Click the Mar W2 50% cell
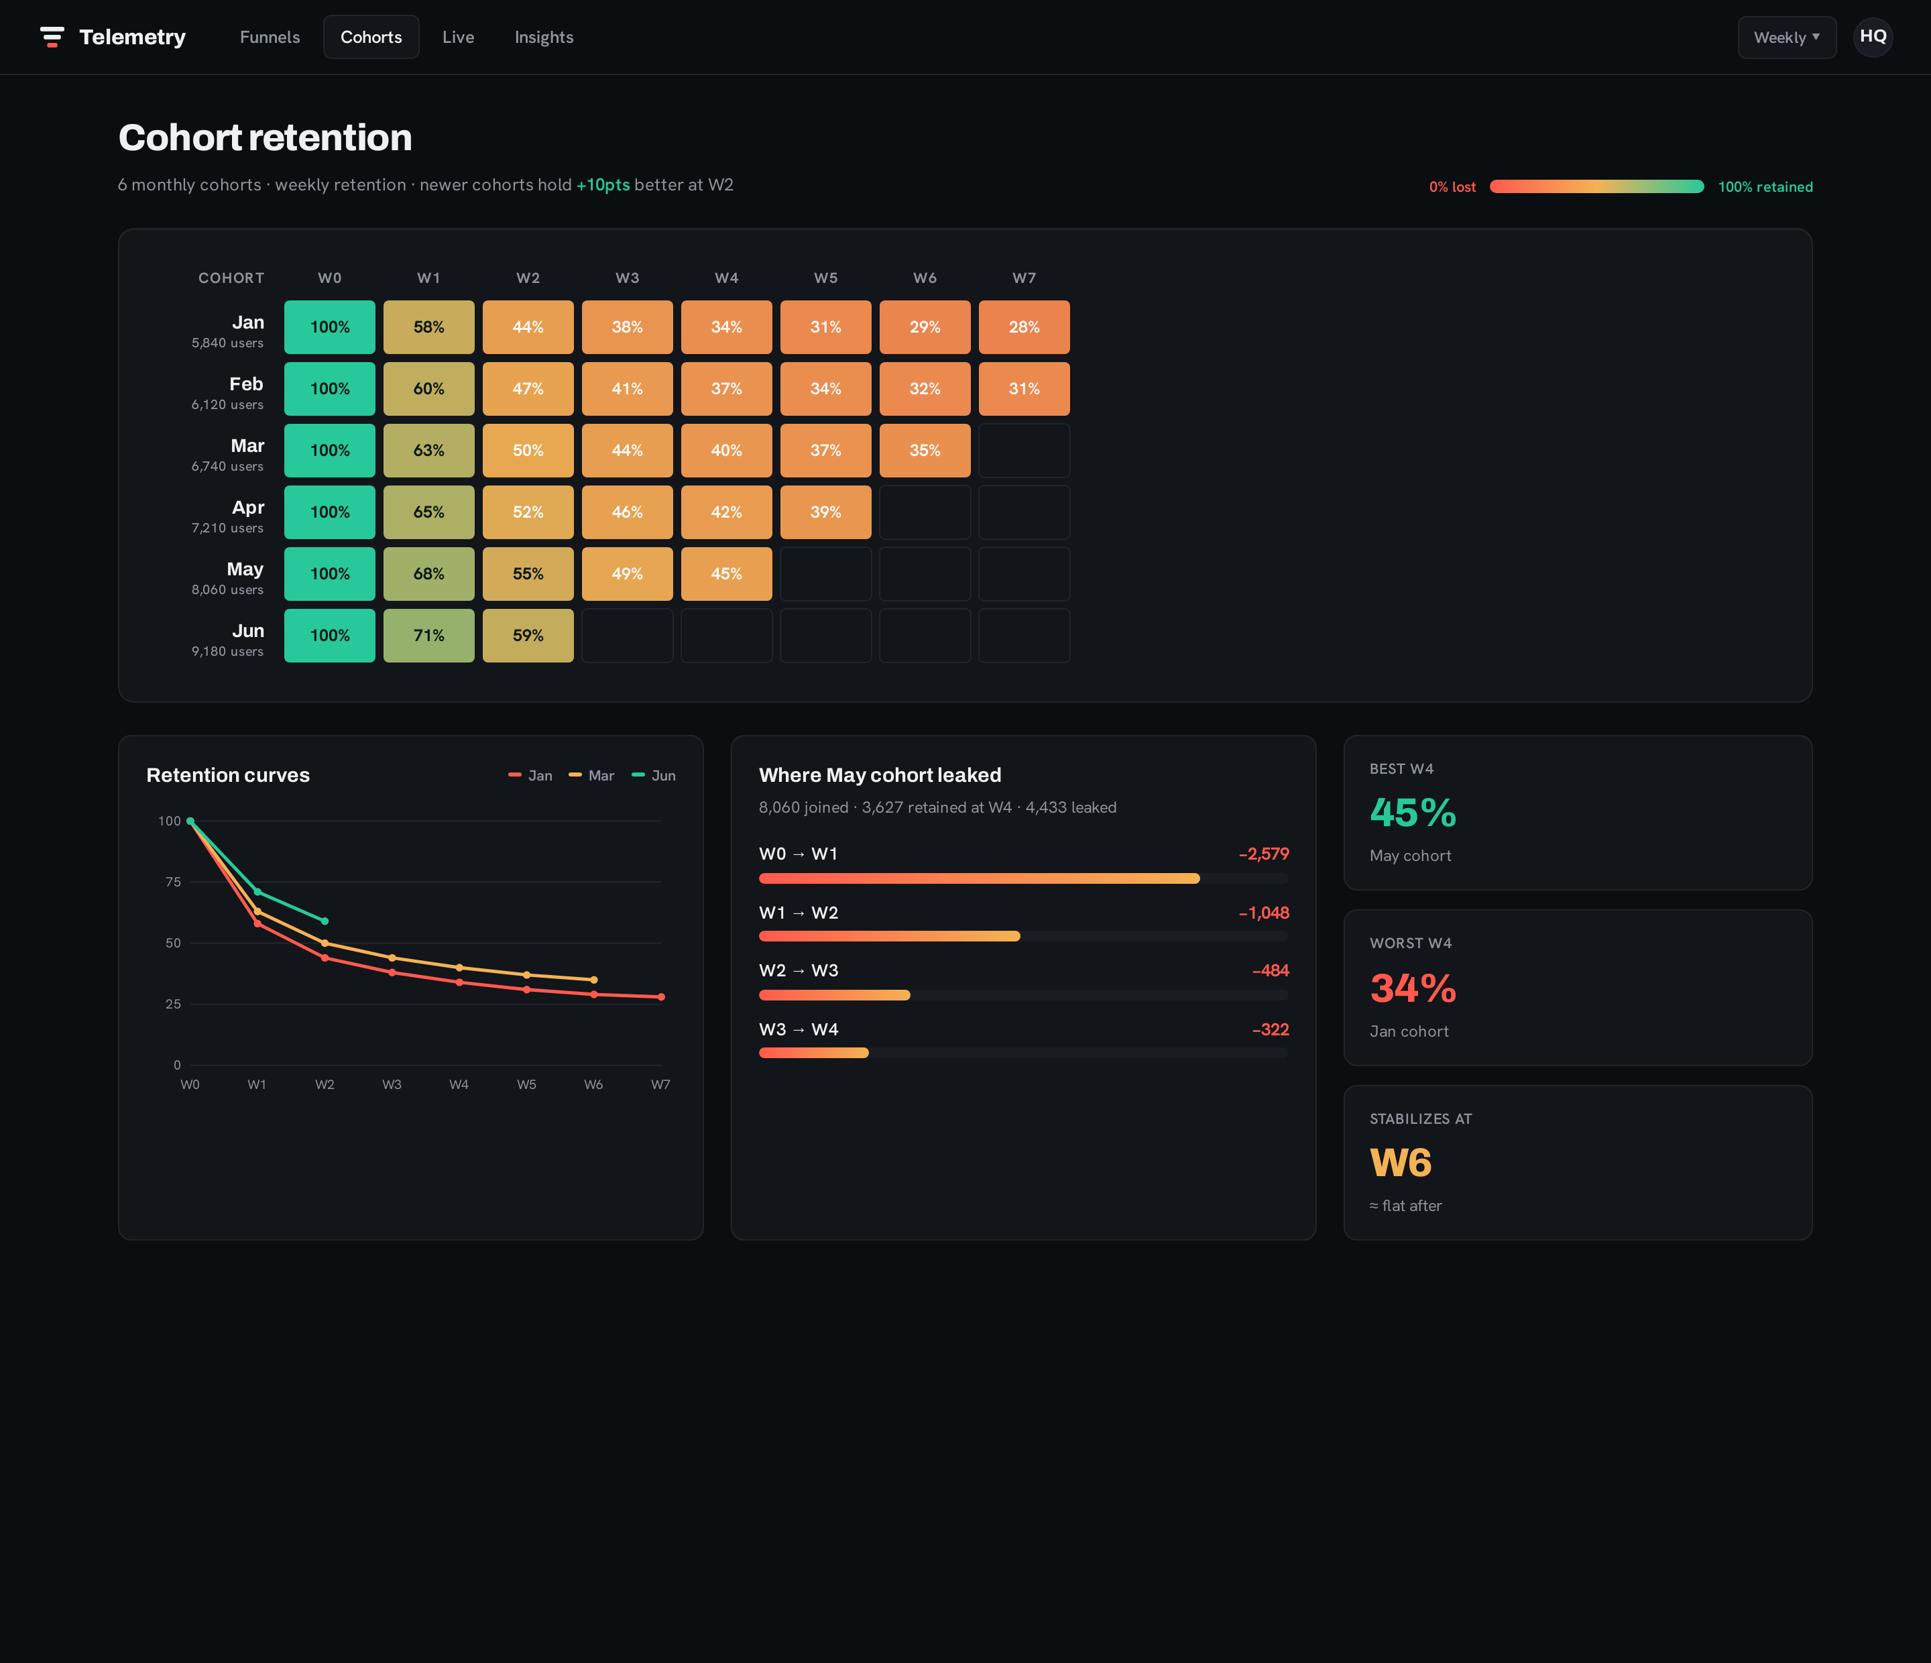The height and width of the screenshot is (1663, 1931). [528, 450]
